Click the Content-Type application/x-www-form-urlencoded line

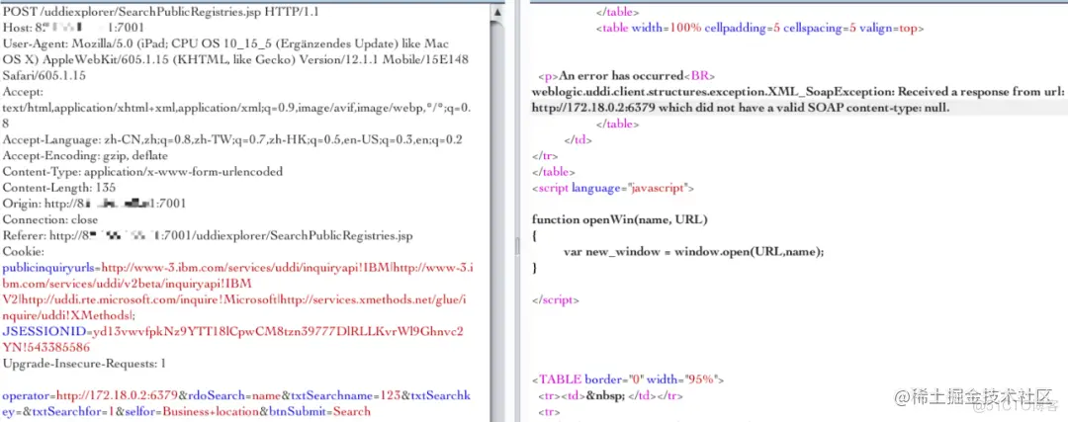[x=142, y=172]
